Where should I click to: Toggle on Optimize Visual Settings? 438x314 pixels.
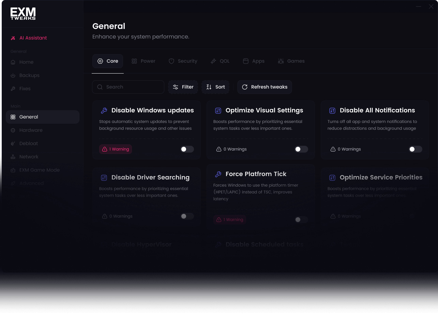pyautogui.click(x=301, y=149)
